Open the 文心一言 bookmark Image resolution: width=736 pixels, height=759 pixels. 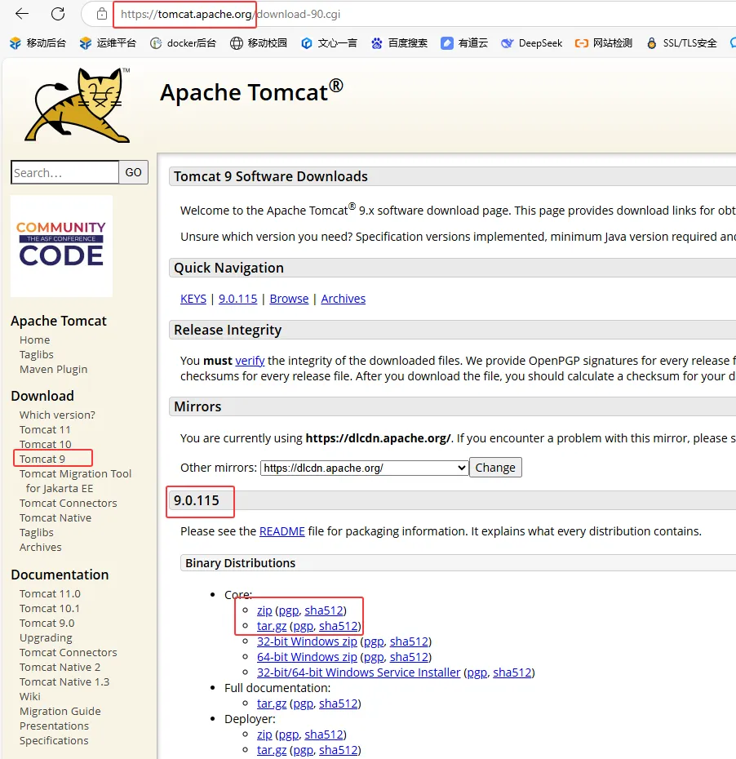coord(329,43)
